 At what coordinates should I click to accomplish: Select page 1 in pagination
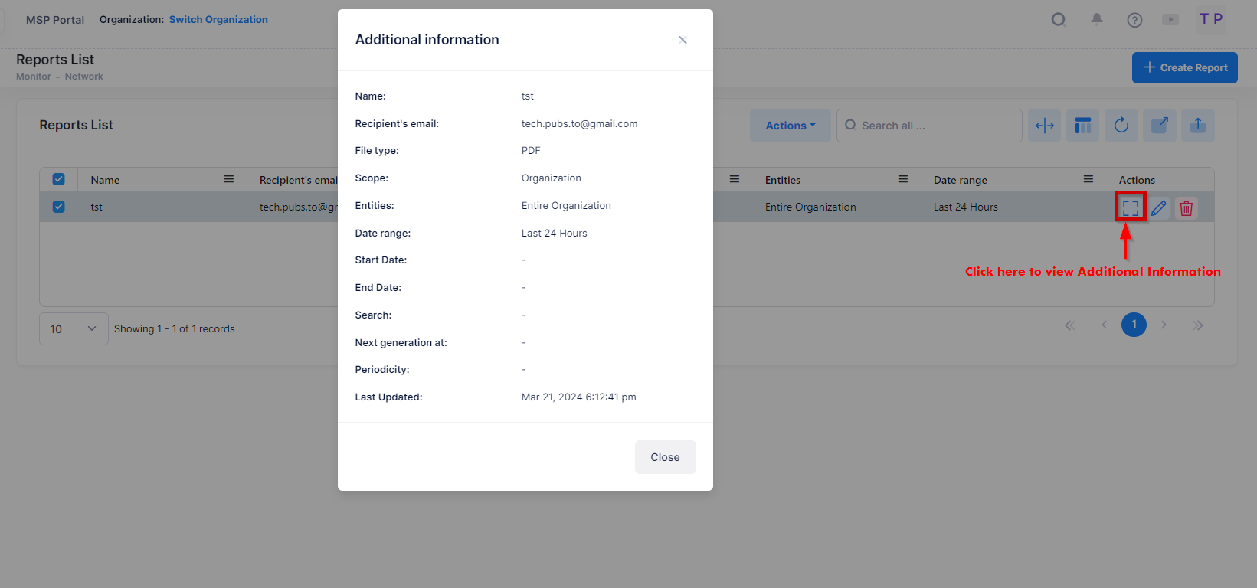coord(1134,325)
